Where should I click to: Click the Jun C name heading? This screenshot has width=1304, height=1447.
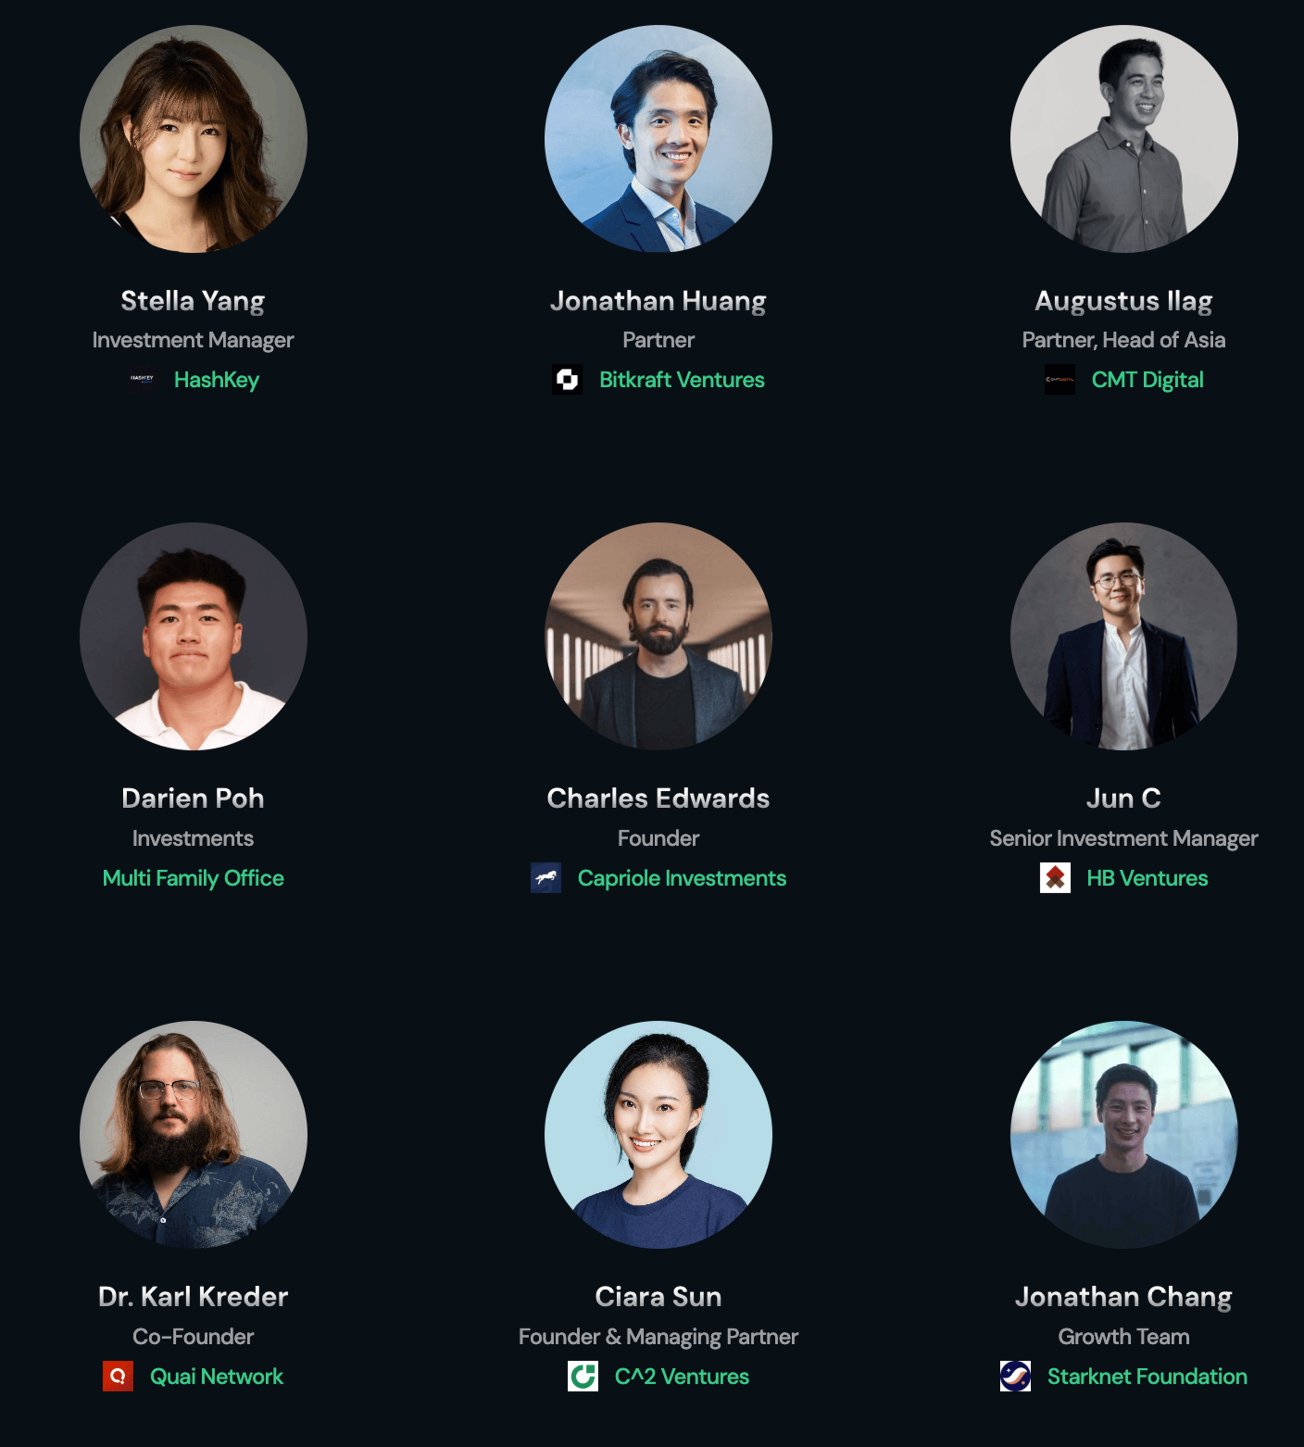click(1123, 798)
